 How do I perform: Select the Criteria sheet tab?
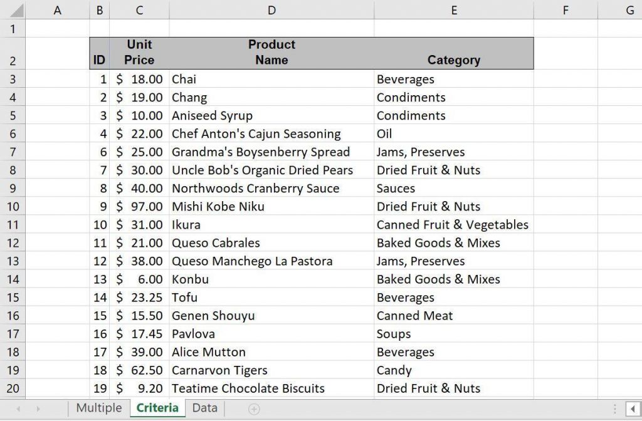coord(157,408)
